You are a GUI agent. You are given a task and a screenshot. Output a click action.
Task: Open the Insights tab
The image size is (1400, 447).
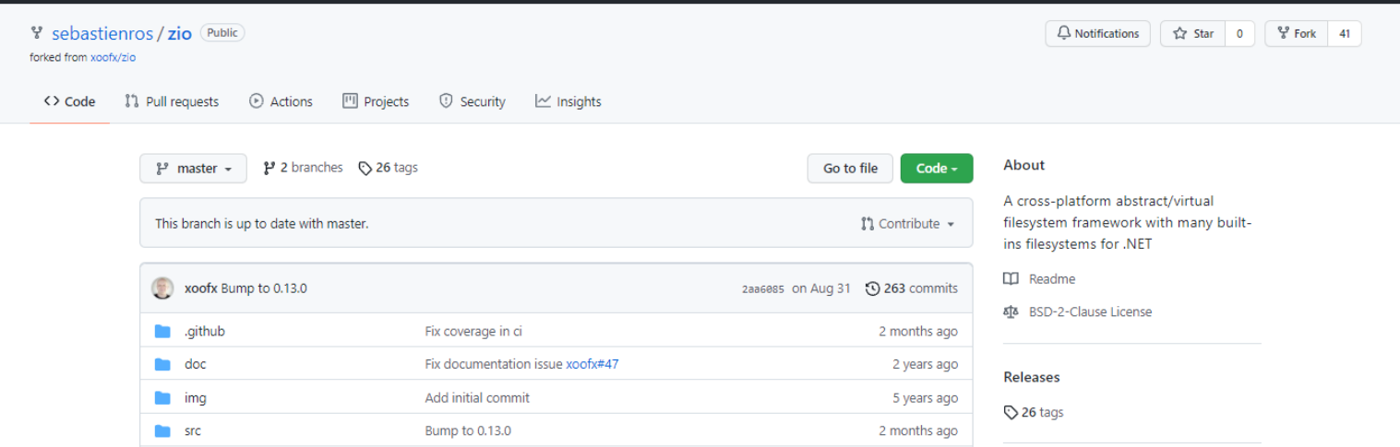coord(568,102)
